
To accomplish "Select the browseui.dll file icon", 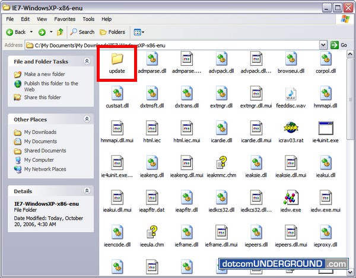I will pos(291,59).
